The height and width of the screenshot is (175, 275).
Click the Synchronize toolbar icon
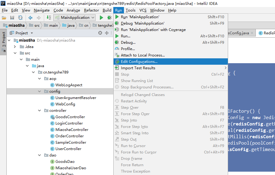coord(20,18)
